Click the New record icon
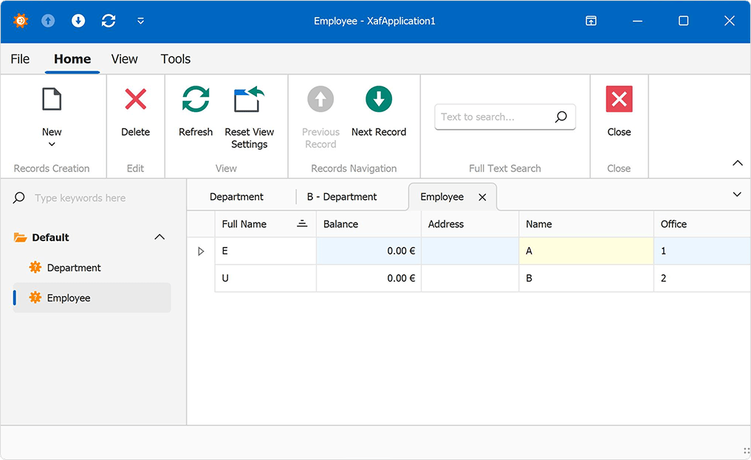751x460 pixels. pyautogui.click(x=52, y=99)
